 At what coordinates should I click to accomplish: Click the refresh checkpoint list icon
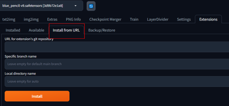(91, 6)
